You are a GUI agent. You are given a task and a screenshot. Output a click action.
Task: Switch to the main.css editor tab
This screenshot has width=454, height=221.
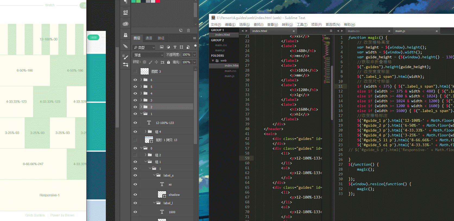(x=354, y=31)
